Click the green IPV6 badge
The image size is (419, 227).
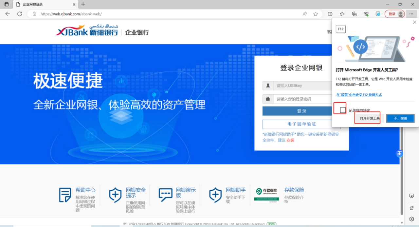(272, 224)
